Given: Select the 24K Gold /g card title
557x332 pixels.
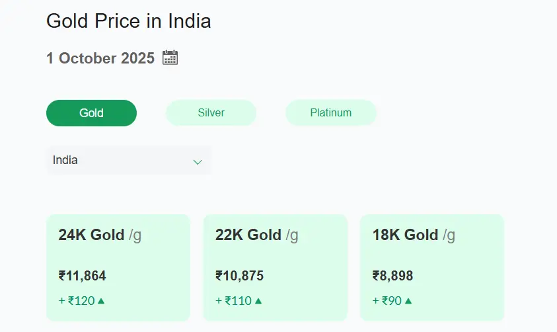Looking at the screenshot, I should pyautogui.click(x=100, y=235).
